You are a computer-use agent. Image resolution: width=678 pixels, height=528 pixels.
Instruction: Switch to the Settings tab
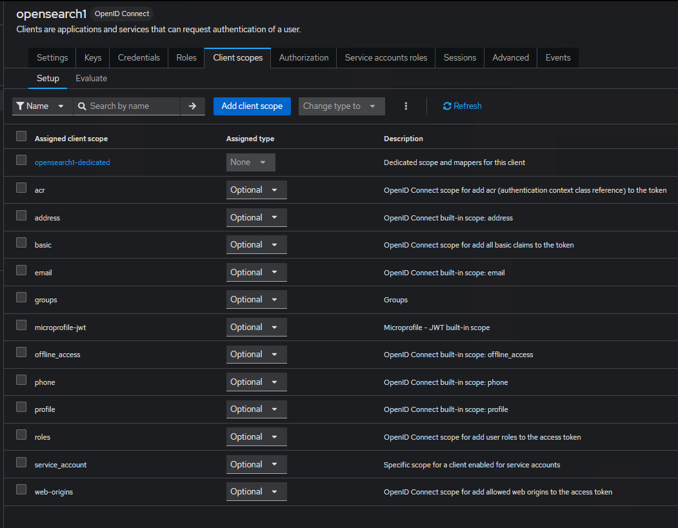pos(52,58)
